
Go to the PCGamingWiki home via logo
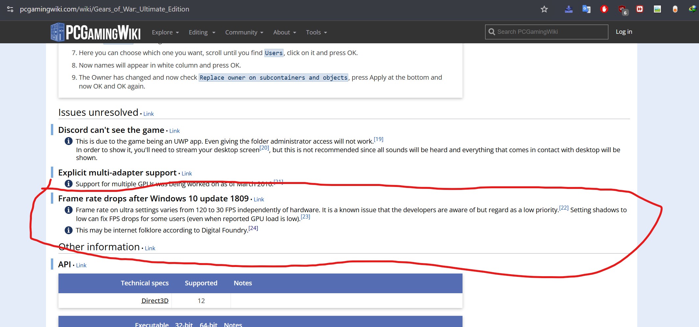click(96, 32)
